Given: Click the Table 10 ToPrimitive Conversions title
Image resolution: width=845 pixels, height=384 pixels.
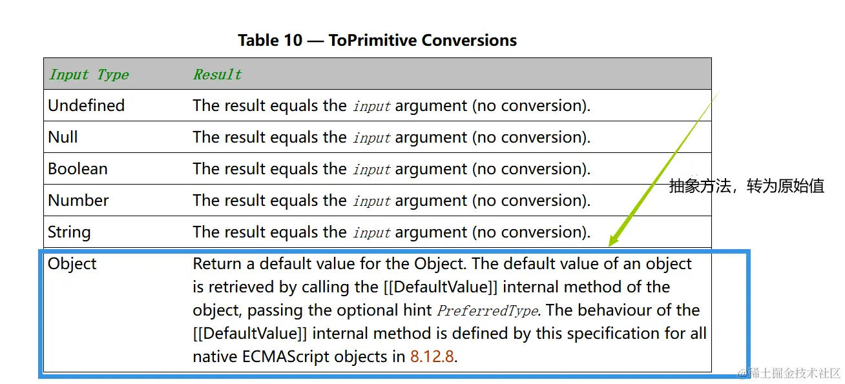Looking at the screenshot, I should pos(377,40).
